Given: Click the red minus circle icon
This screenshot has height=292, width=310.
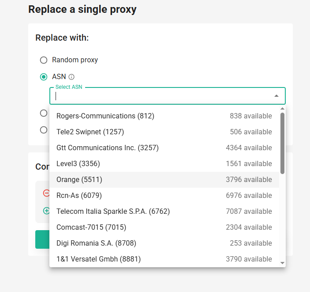Looking at the screenshot, I should click(46, 193).
